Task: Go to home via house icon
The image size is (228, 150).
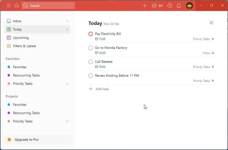Action: 17,6
